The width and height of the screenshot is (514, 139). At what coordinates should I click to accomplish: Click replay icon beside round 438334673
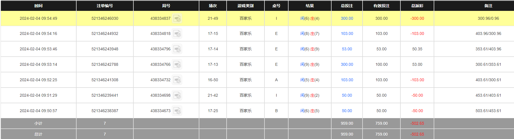point(177,111)
